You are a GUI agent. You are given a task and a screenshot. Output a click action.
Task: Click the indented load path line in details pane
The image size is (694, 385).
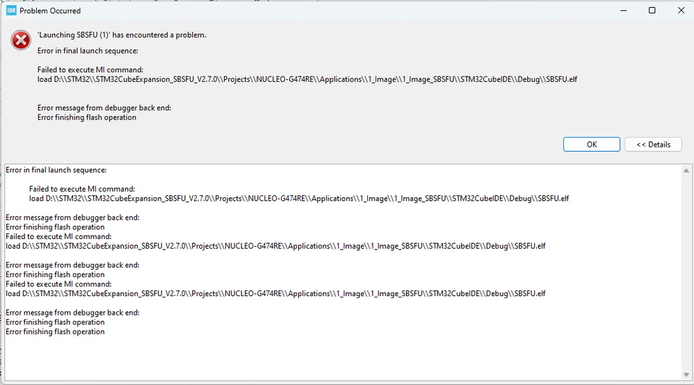click(x=299, y=199)
